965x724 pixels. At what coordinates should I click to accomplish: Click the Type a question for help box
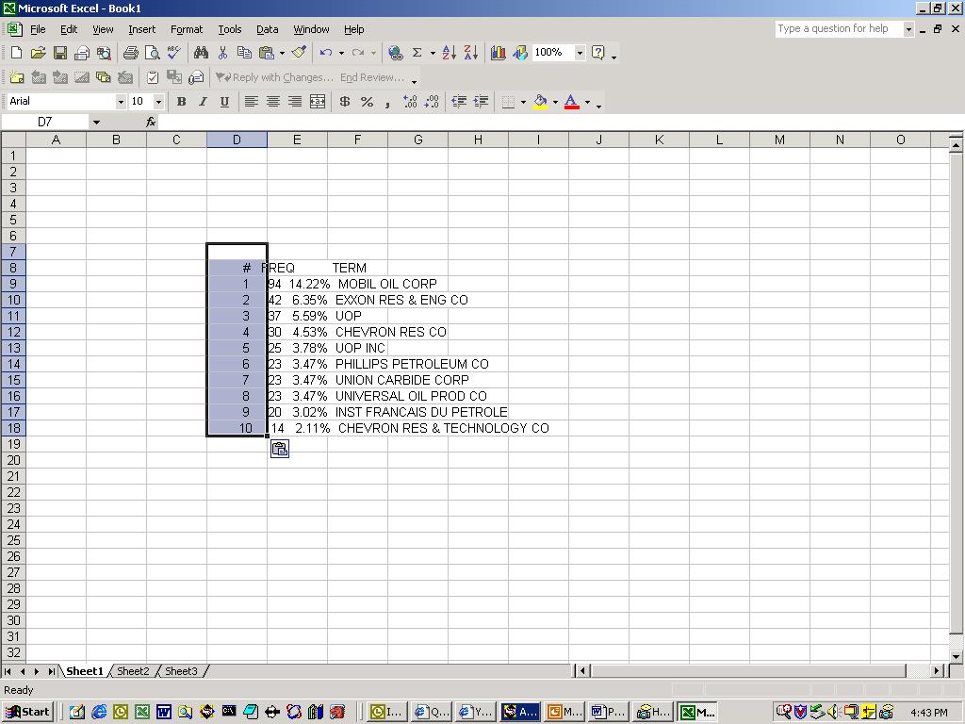point(839,28)
